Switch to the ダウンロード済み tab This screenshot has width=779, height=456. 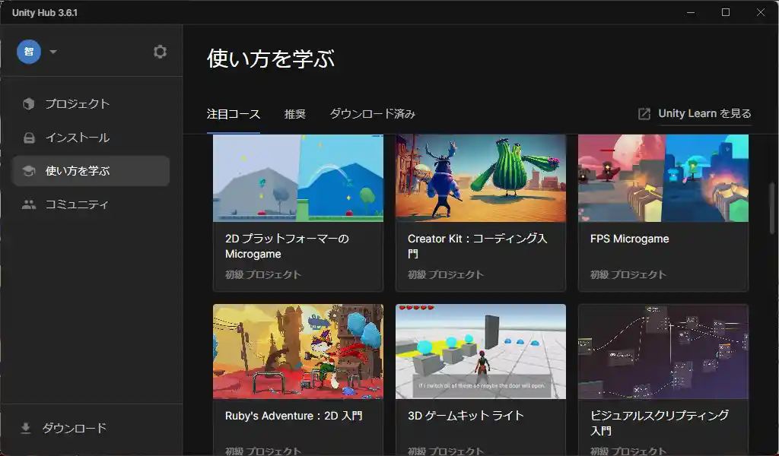pos(373,114)
